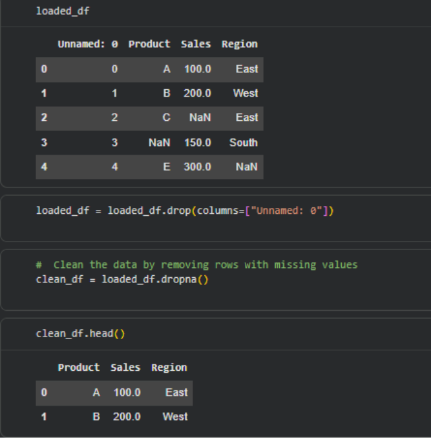Click the code cell dropping 'Unnamed: 0' column
This screenshot has height=438, width=431.
184,211
